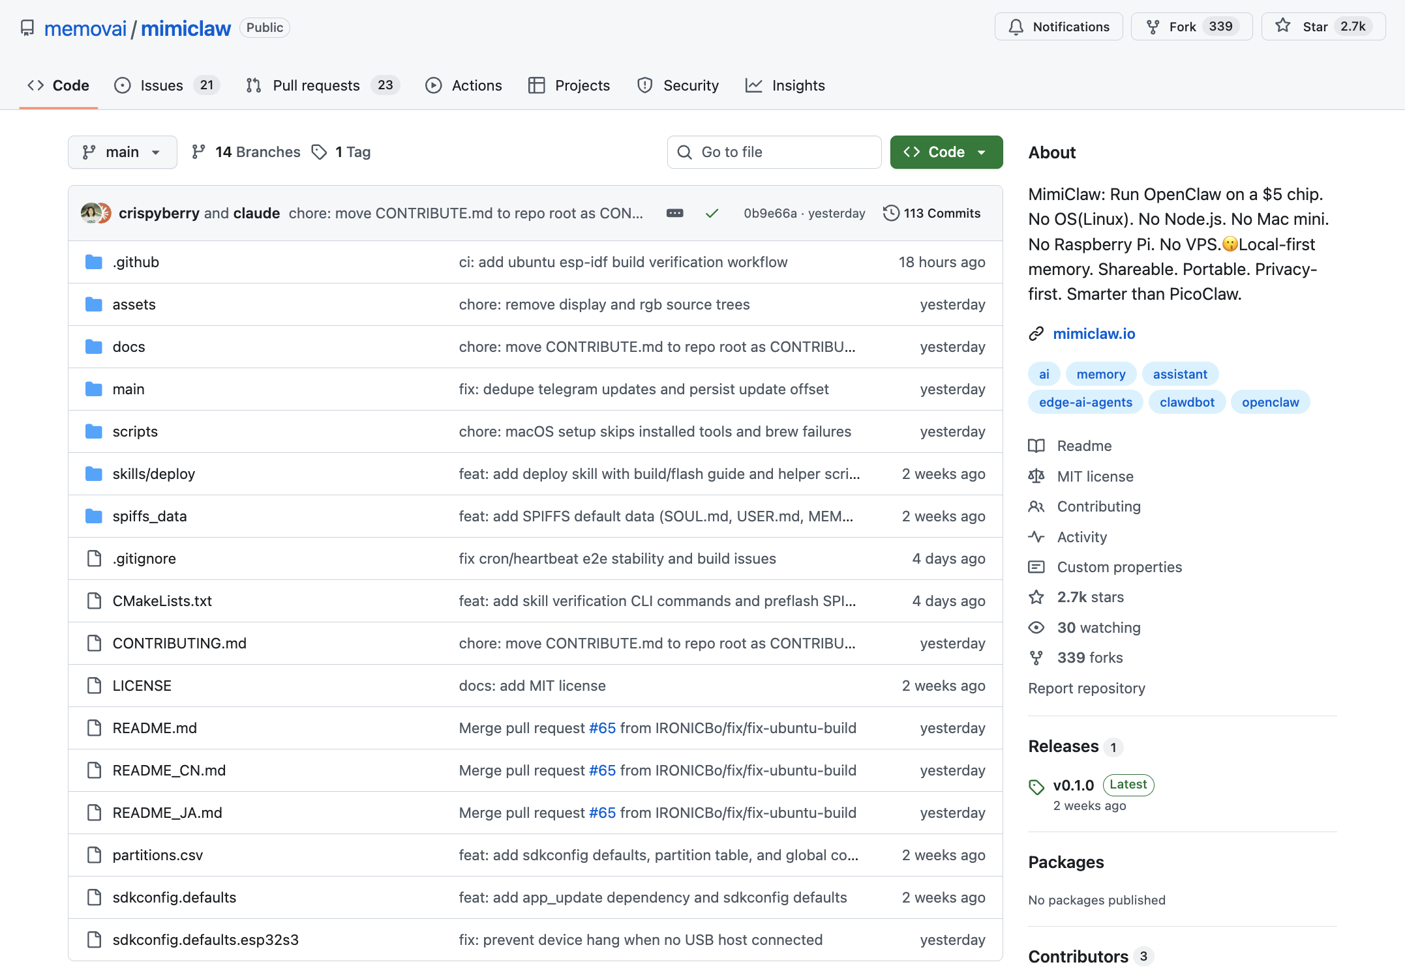Click the Go to file search field

(774, 152)
